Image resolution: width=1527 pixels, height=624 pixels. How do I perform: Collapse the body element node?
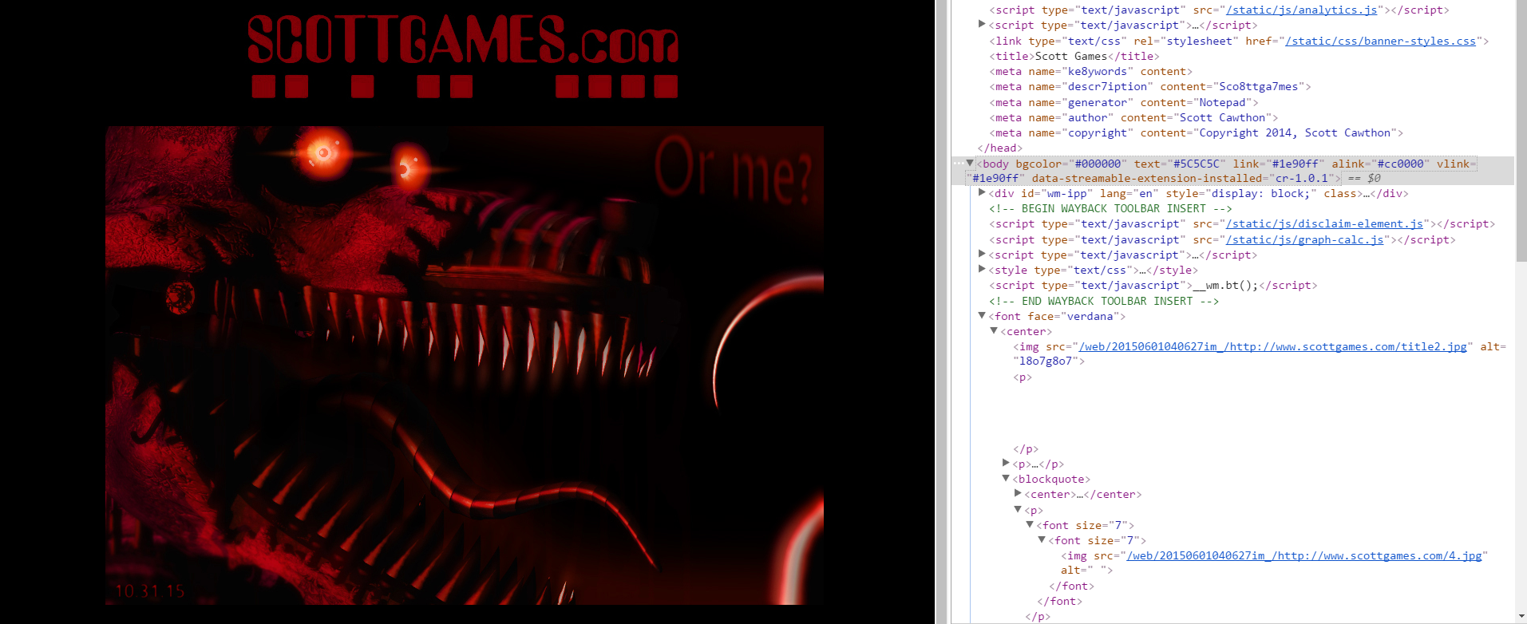(970, 164)
